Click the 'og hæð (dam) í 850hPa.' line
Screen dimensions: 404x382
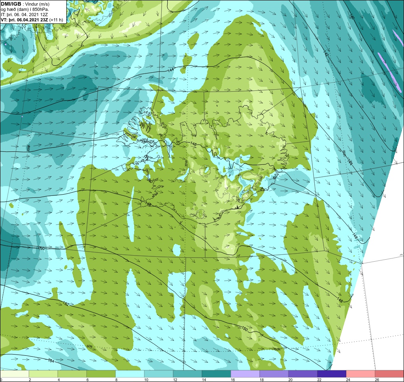25,9
